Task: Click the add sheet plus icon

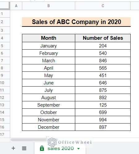Action: tap(13, 148)
